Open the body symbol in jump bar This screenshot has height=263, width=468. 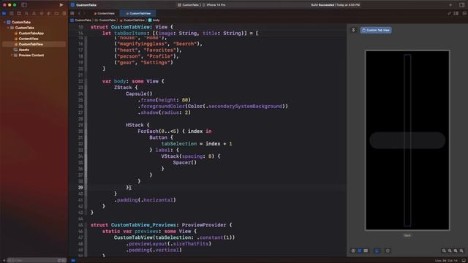154,20
